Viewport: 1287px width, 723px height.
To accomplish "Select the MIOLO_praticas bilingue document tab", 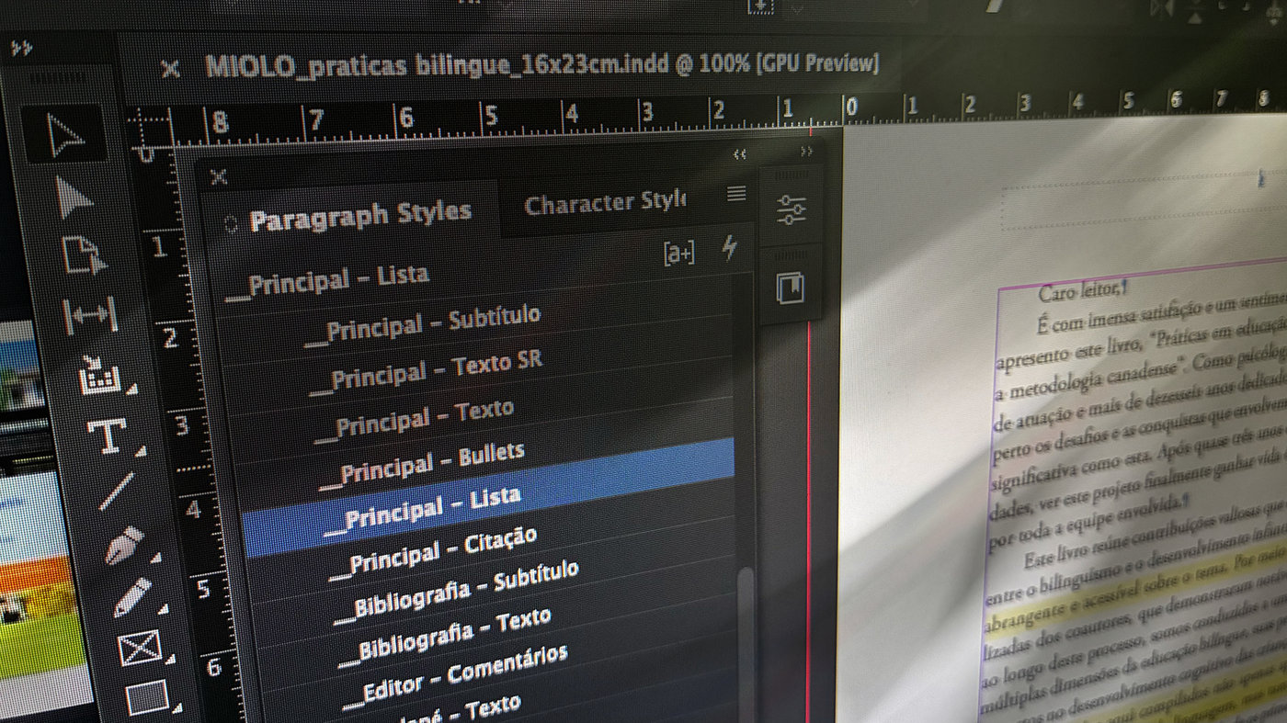I will [x=542, y=64].
